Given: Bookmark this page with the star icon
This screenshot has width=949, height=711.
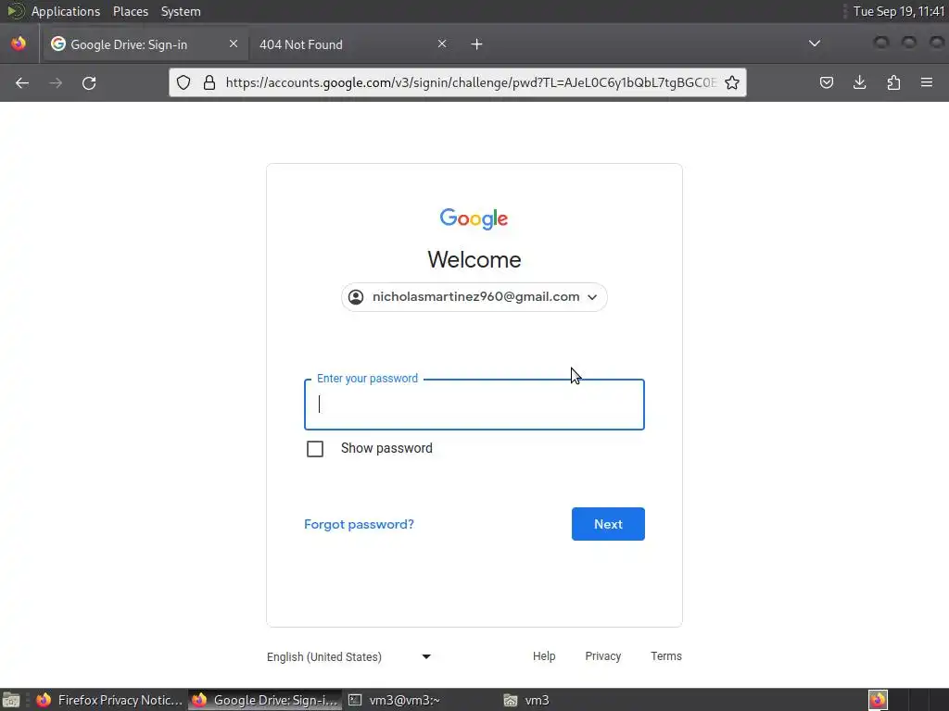Looking at the screenshot, I should click(732, 82).
